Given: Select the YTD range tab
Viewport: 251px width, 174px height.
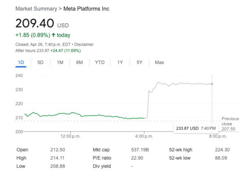Looking at the screenshot, I should [x=100, y=63].
